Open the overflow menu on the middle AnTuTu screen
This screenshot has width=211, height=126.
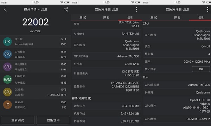(137, 9)
